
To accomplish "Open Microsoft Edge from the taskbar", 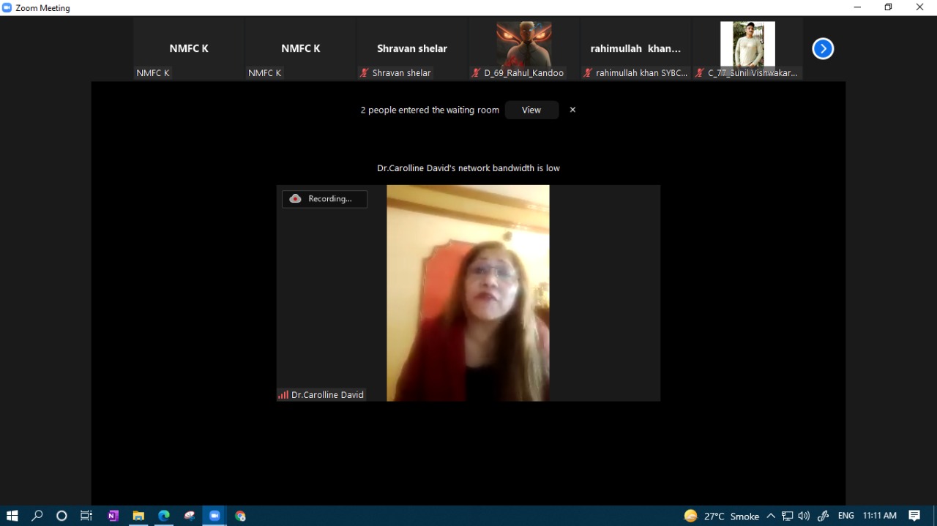I will (x=164, y=516).
